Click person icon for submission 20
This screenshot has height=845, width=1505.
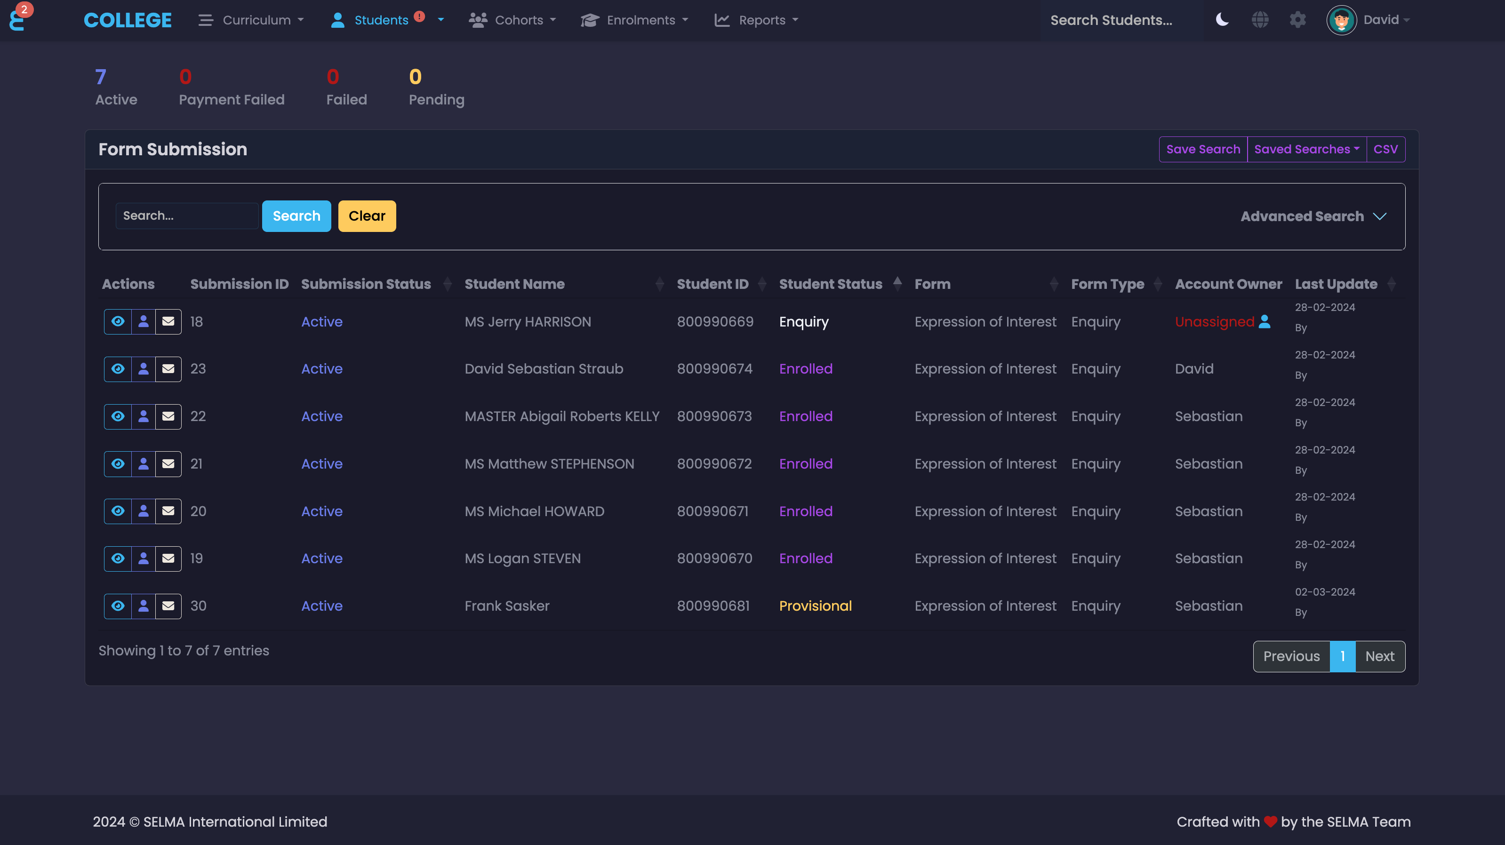143,511
